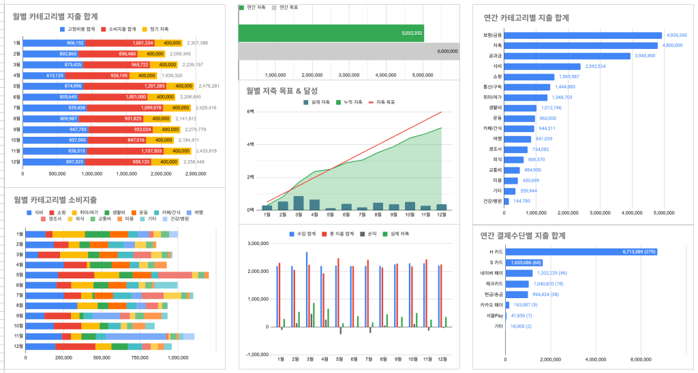
Task: Select the gray 연간 목표 bar
Action: [x=348, y=52]
